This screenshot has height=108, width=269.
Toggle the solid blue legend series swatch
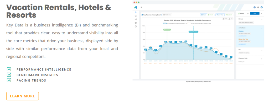(164, 23)
